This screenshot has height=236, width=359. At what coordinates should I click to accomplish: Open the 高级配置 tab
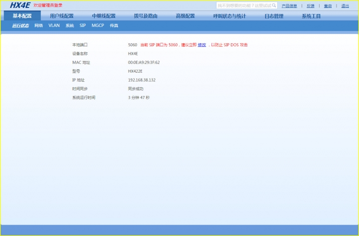pyautogui.click(x=185, y=16)
